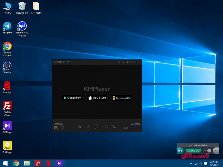Toggle the checkmark switch in the Unicode widget
The image size is (223, 167).
[207, 151]
